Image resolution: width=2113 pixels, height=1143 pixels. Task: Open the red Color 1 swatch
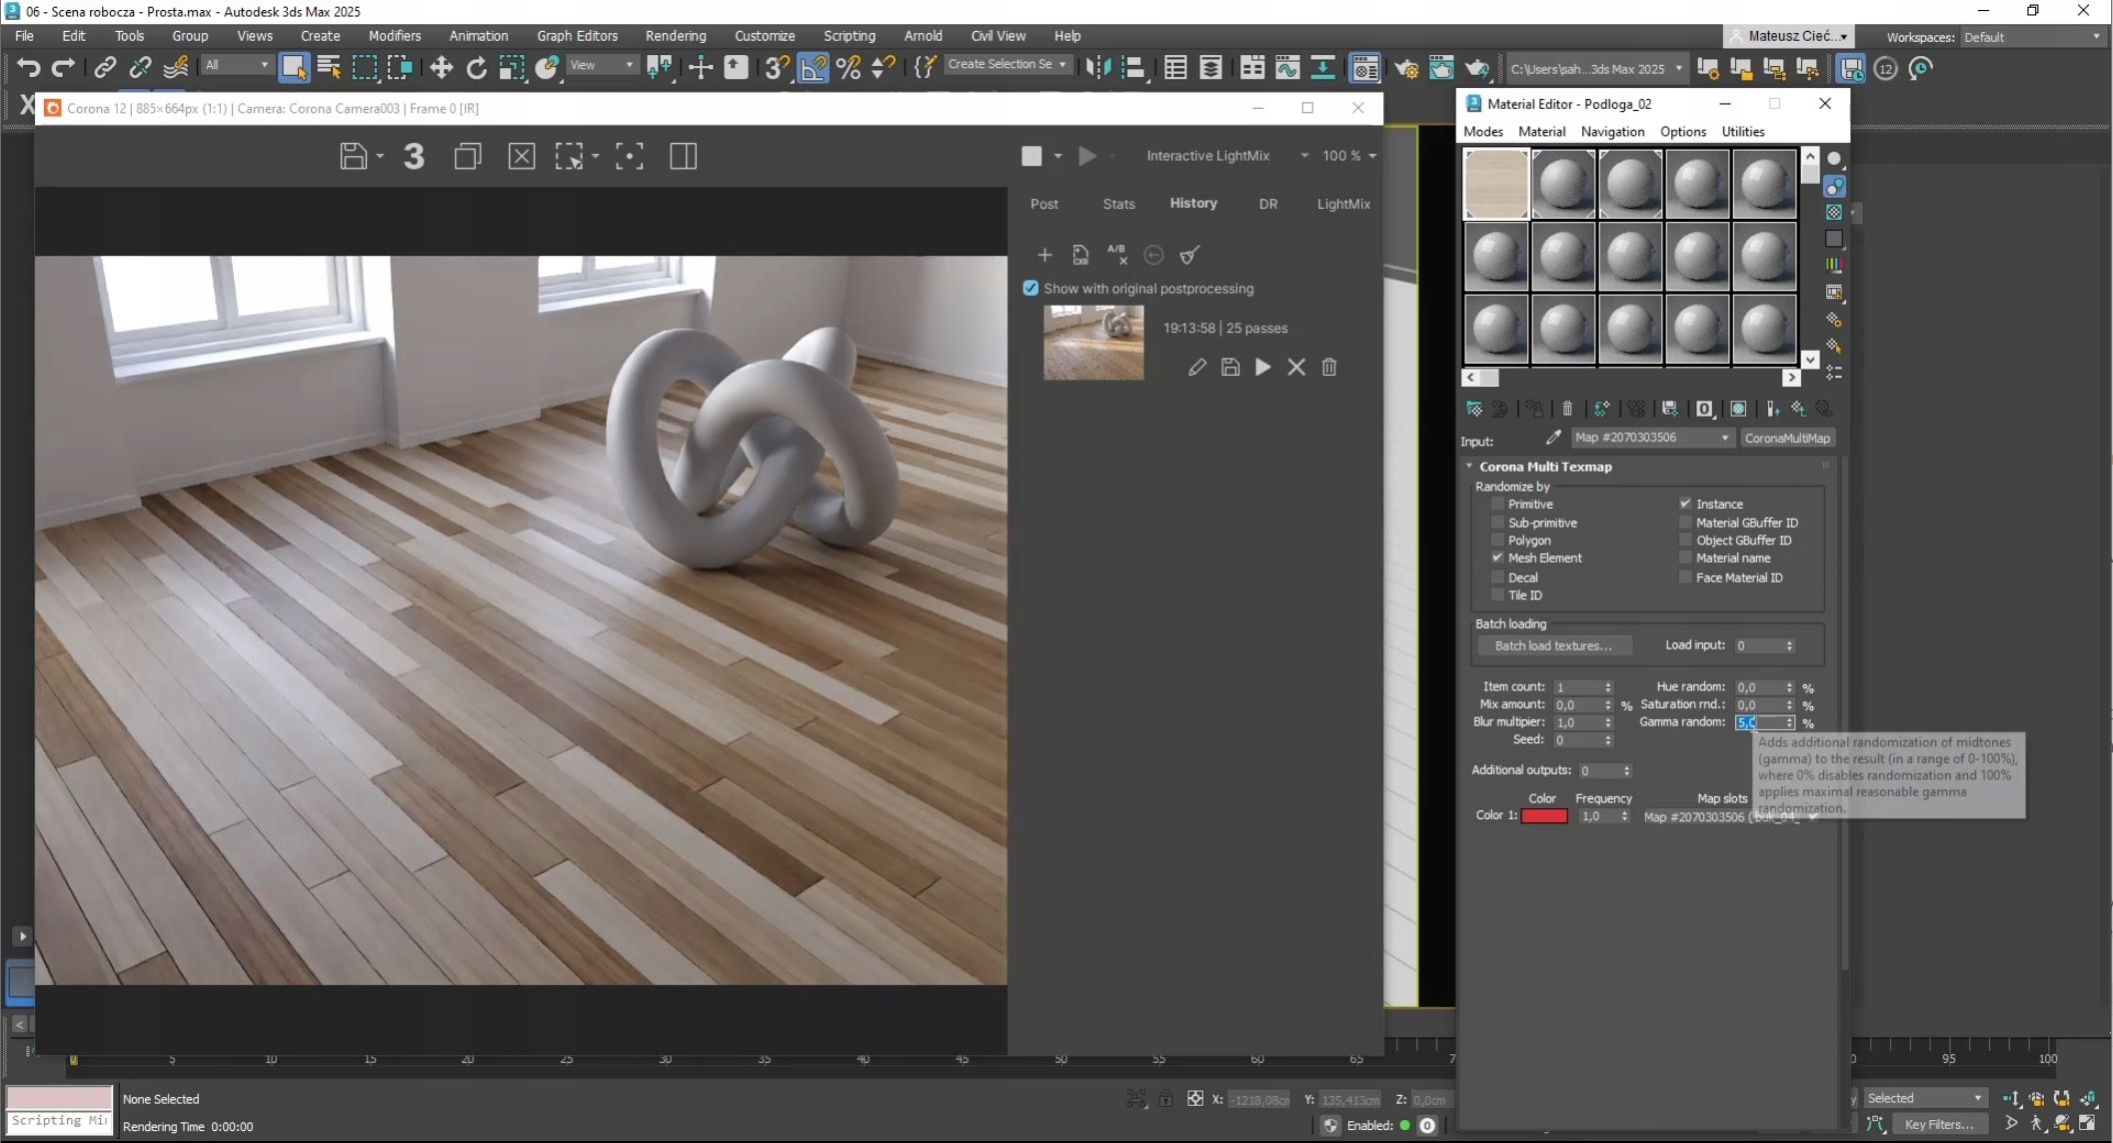pos(1543,816)
